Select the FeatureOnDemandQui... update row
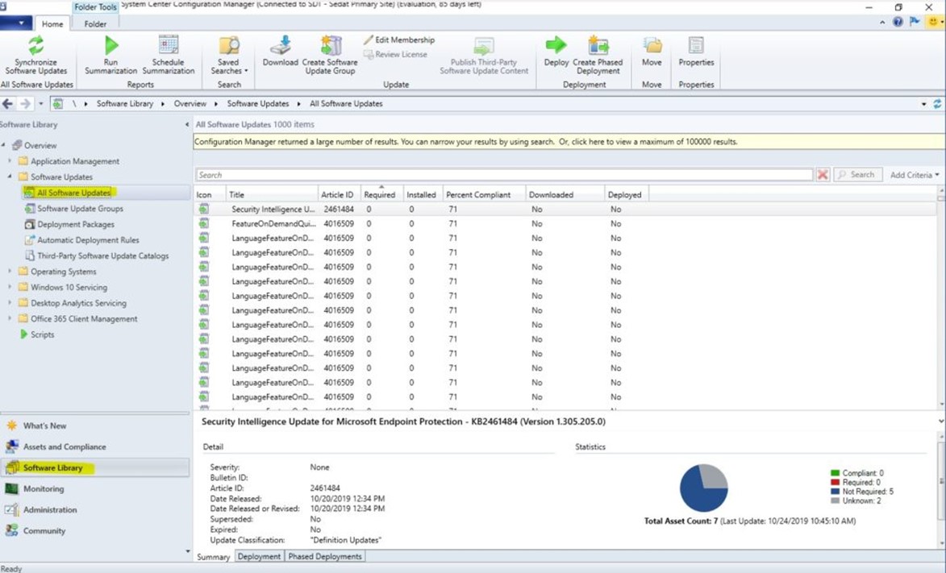Screen dimensions: 946x573 pos(565,224)
